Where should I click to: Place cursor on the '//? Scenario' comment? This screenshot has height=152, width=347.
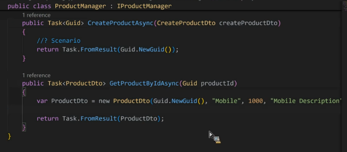(59, 41)
